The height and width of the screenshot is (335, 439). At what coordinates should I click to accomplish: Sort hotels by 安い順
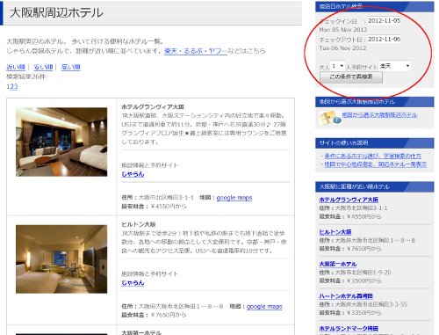click(x=43, y=67)
